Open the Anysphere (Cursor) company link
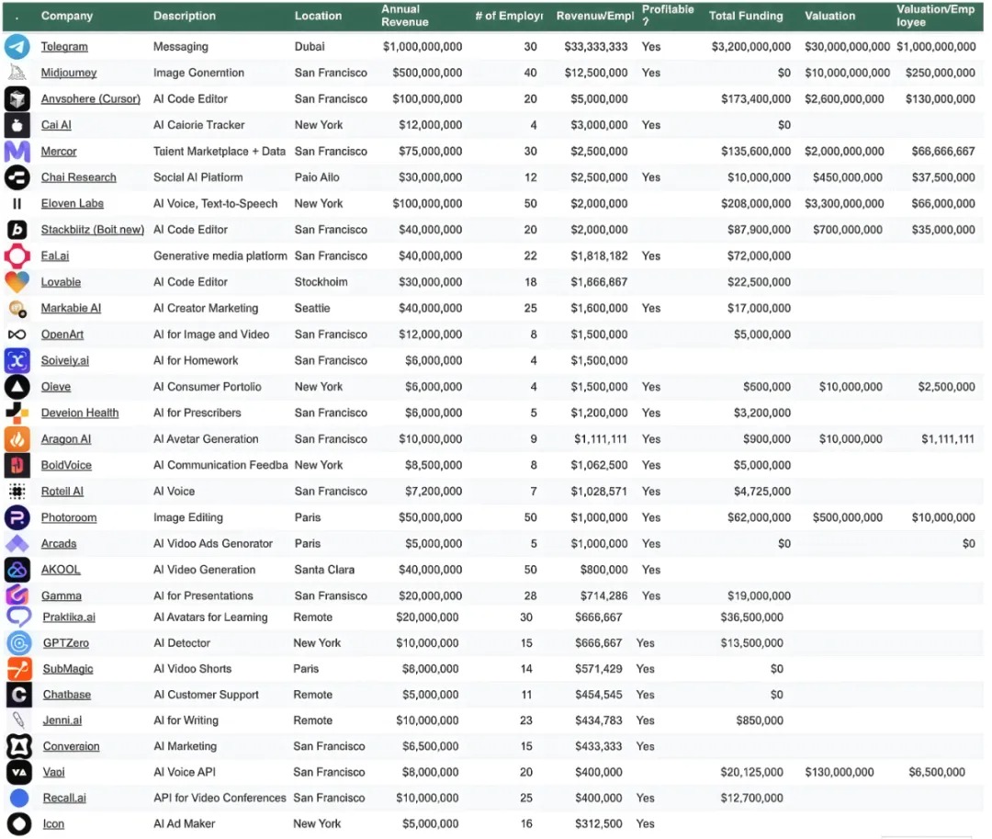992x839 pixels. [x=89, y=99]
